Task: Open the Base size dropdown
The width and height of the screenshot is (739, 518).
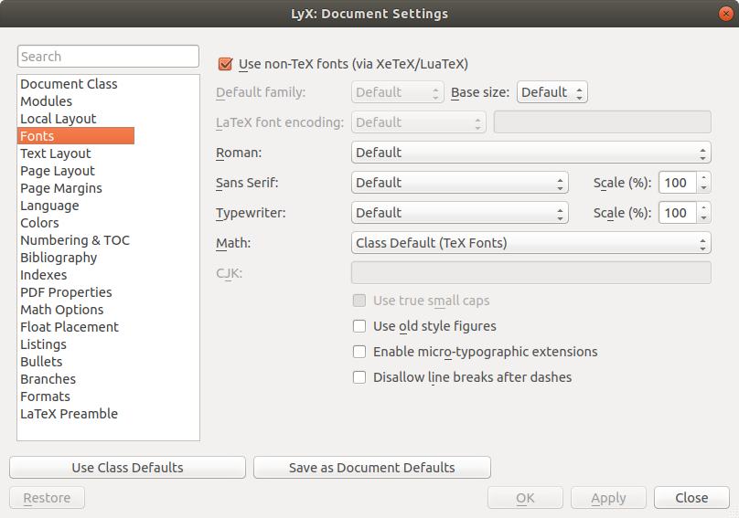Action: [x=552, y=92]
